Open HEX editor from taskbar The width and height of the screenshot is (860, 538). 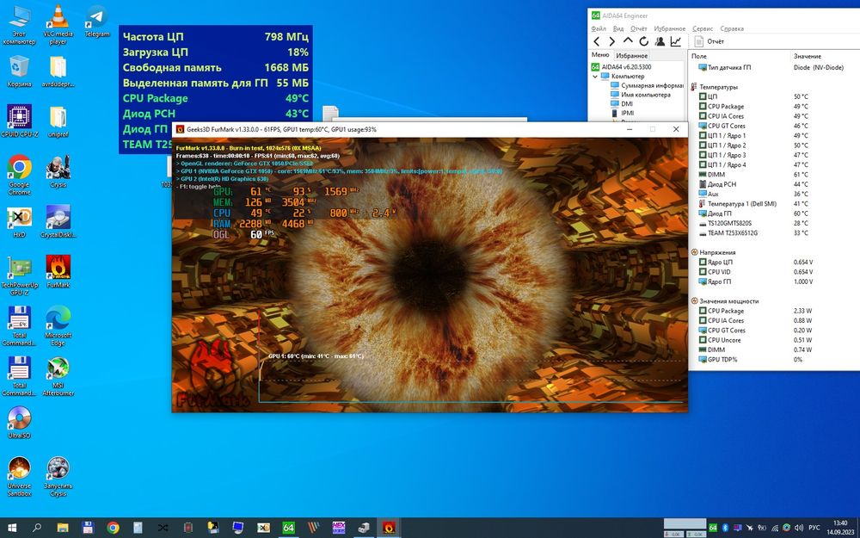(x=338, y=528)
